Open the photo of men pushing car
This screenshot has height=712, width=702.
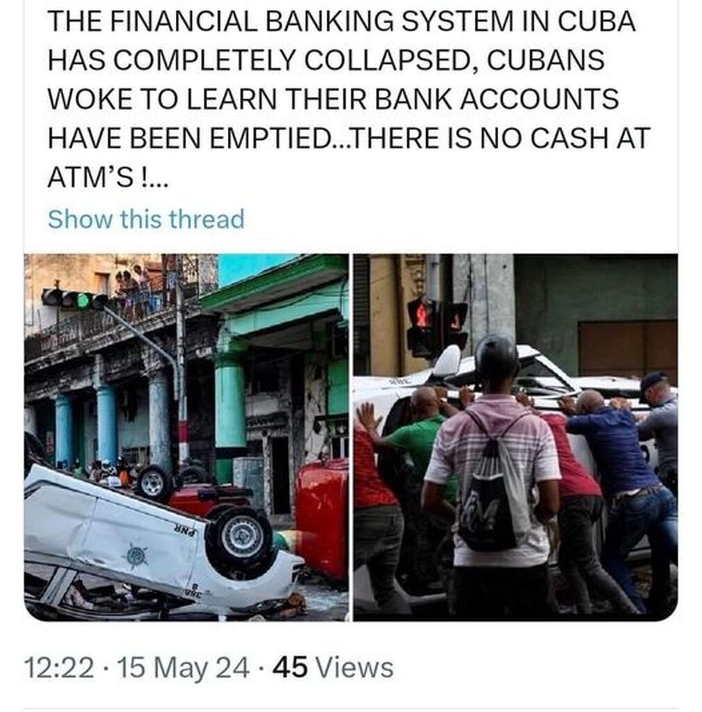click(x=516, y=437)
